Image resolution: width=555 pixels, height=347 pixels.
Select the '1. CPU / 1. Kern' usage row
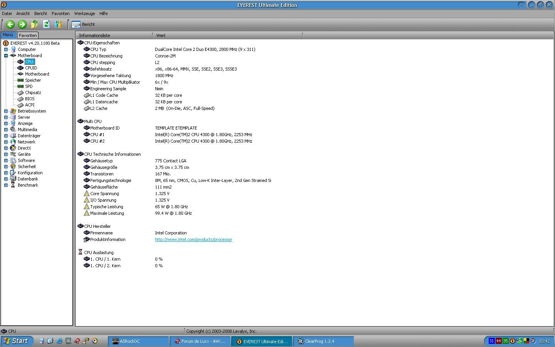(123, 259)
